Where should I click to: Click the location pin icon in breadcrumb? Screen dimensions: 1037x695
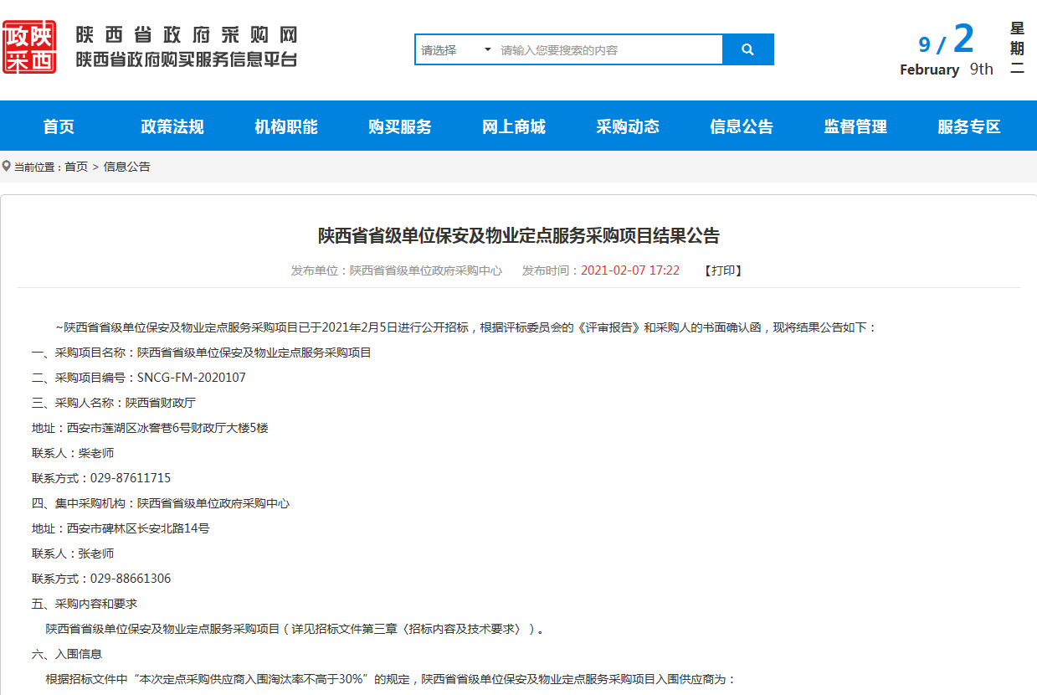pos(7,166)
